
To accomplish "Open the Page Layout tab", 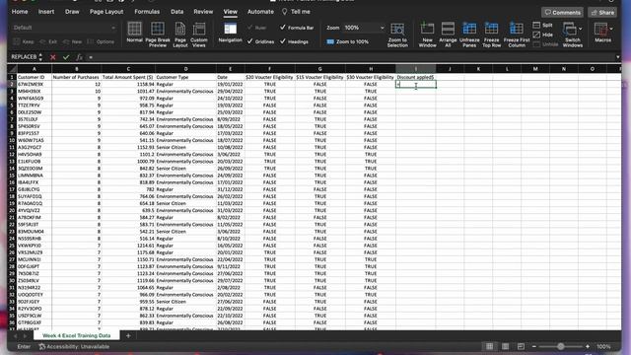I will (x=106, y=12).
